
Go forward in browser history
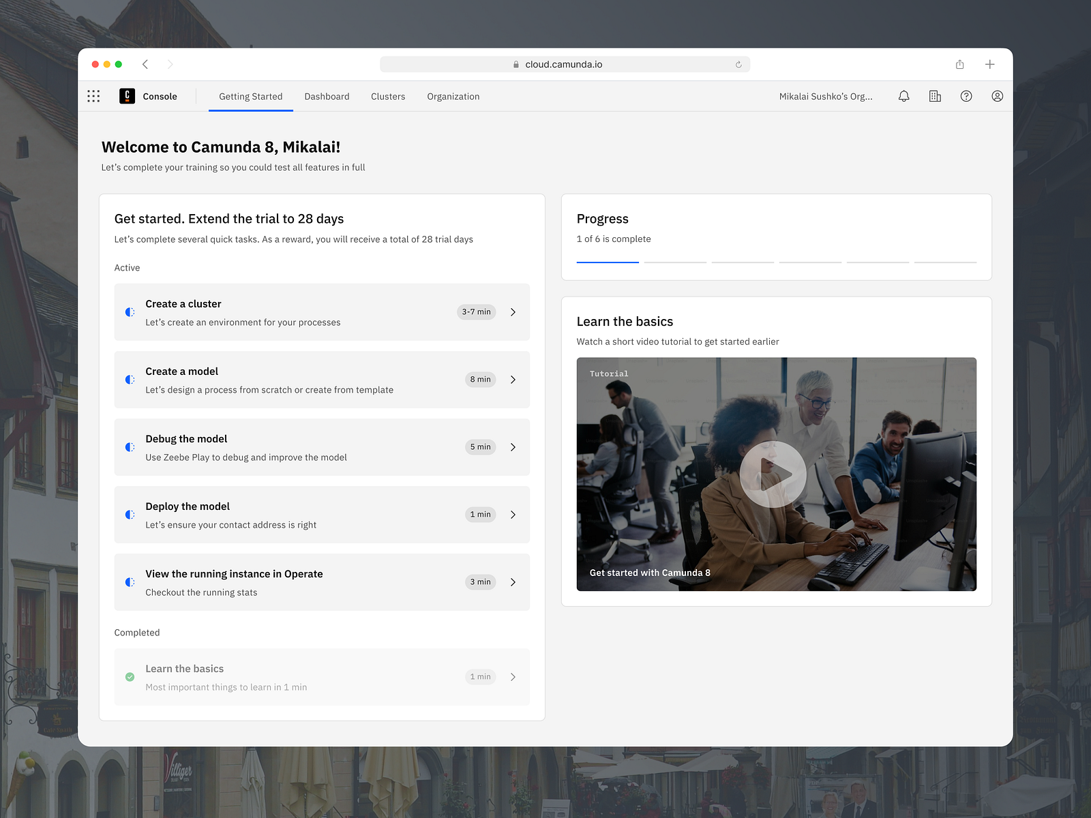tap(170, 64)
